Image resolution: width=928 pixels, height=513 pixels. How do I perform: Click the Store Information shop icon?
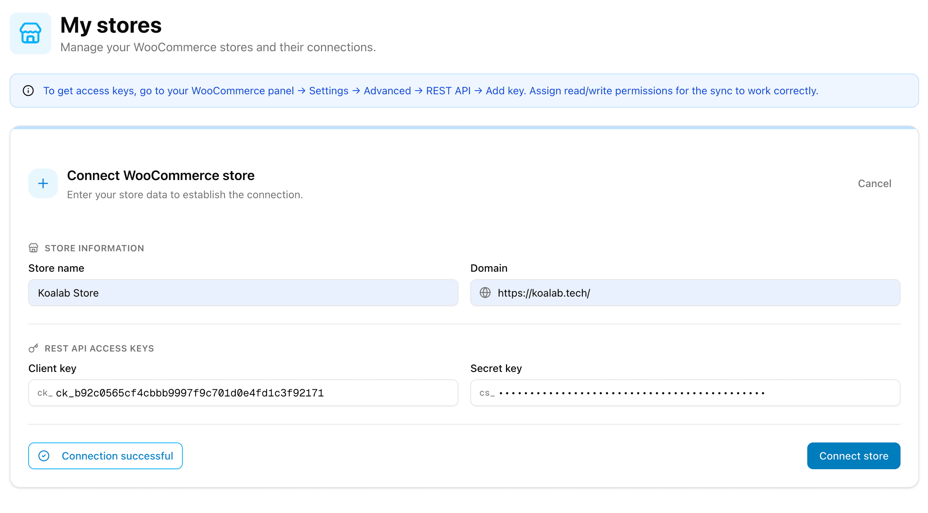click(x=33, y=248)
